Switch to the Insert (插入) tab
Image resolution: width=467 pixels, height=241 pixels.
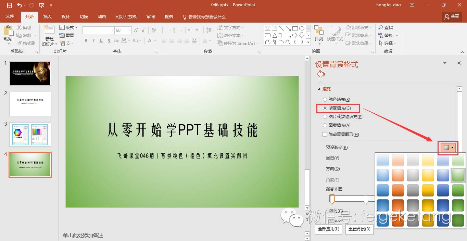[47, 16]
